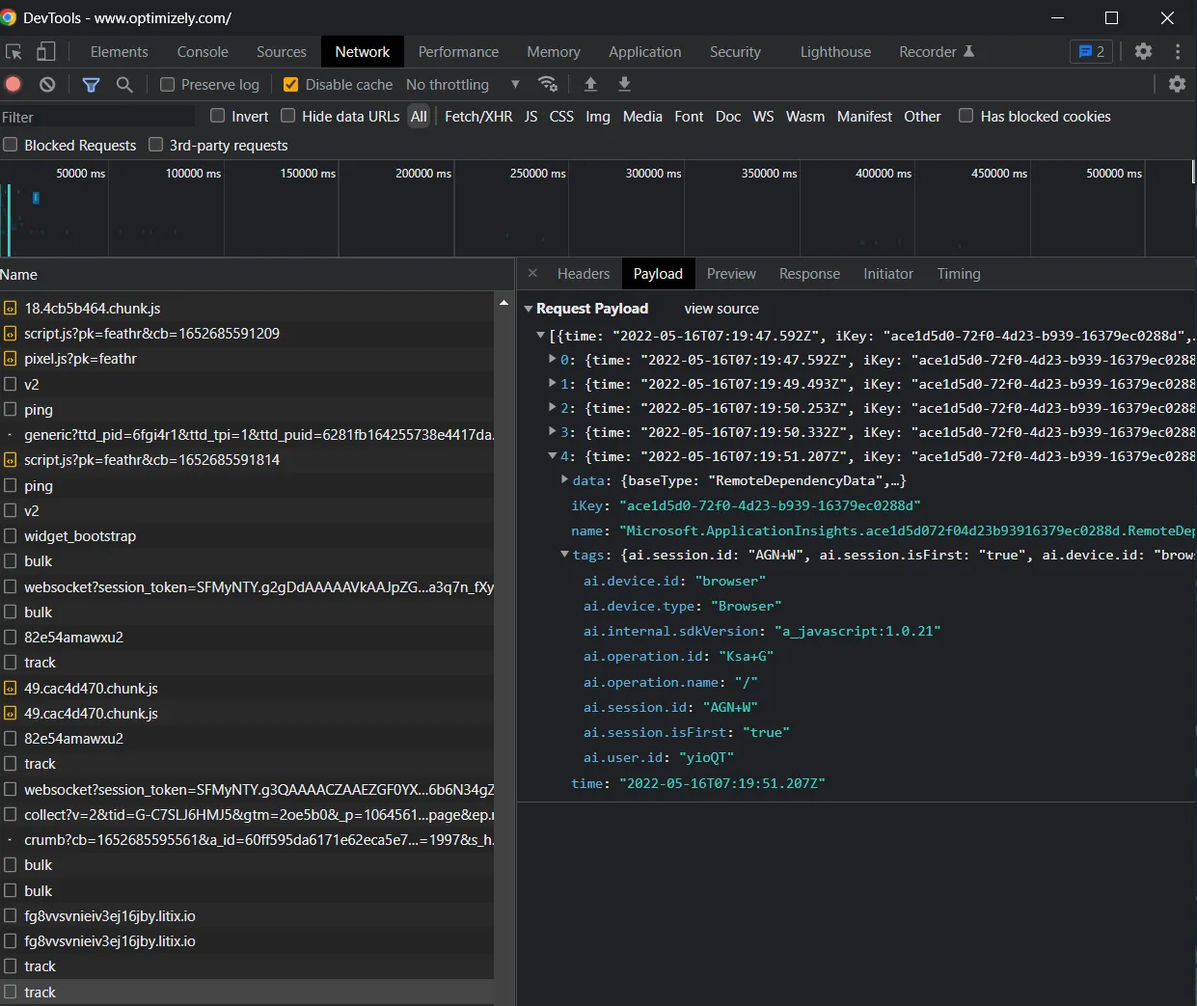The width and height of the screenshot is (1197, 1006).
Task: Open the Sources panel
Action: point(282,52)
